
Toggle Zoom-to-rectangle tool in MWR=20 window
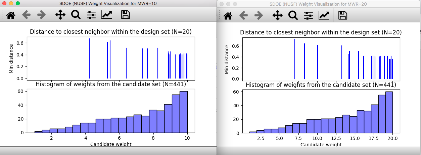pos(293,15)
